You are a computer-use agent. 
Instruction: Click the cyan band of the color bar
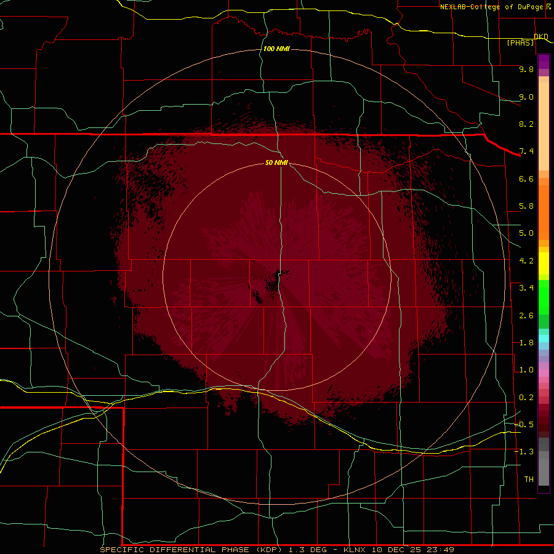point(544,339)
